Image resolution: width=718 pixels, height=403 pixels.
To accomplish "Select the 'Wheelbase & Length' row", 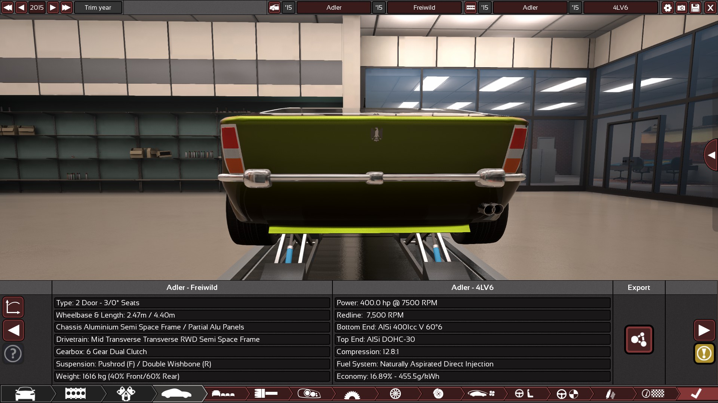I will pyautogui.click(x=192, y=315).
